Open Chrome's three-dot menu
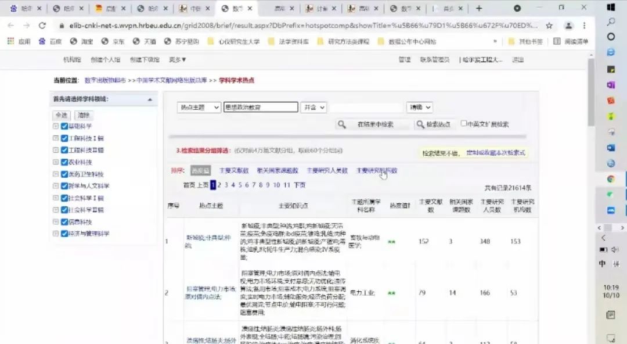The height and width of the screenshot is (344, 627). point(585,26)
